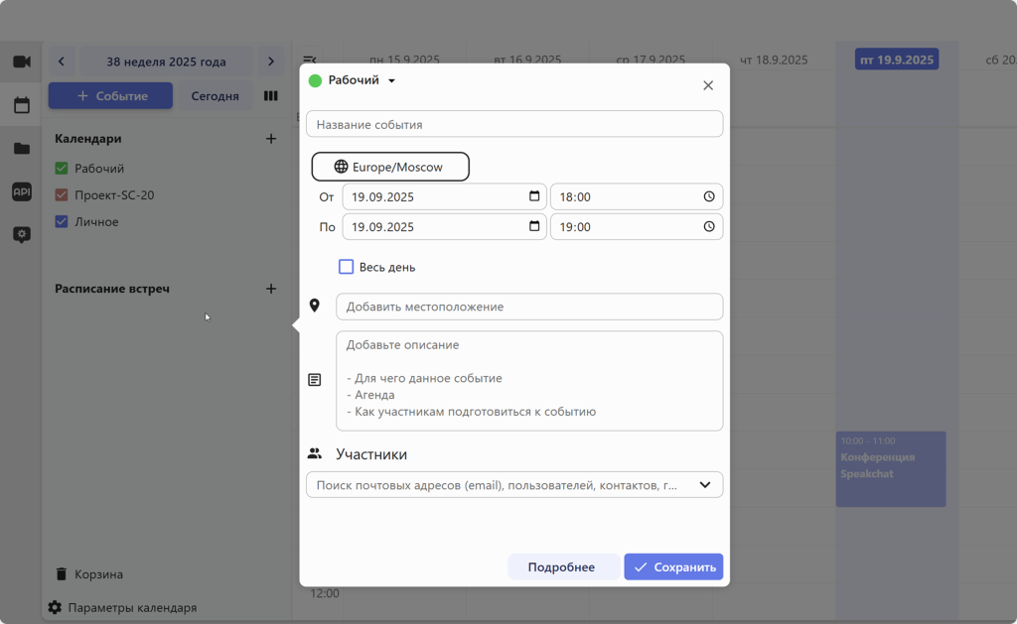1017x624 pixels.
Task: Enable the 'Весь день' checkbox
Action: click(x=347, y=267)
